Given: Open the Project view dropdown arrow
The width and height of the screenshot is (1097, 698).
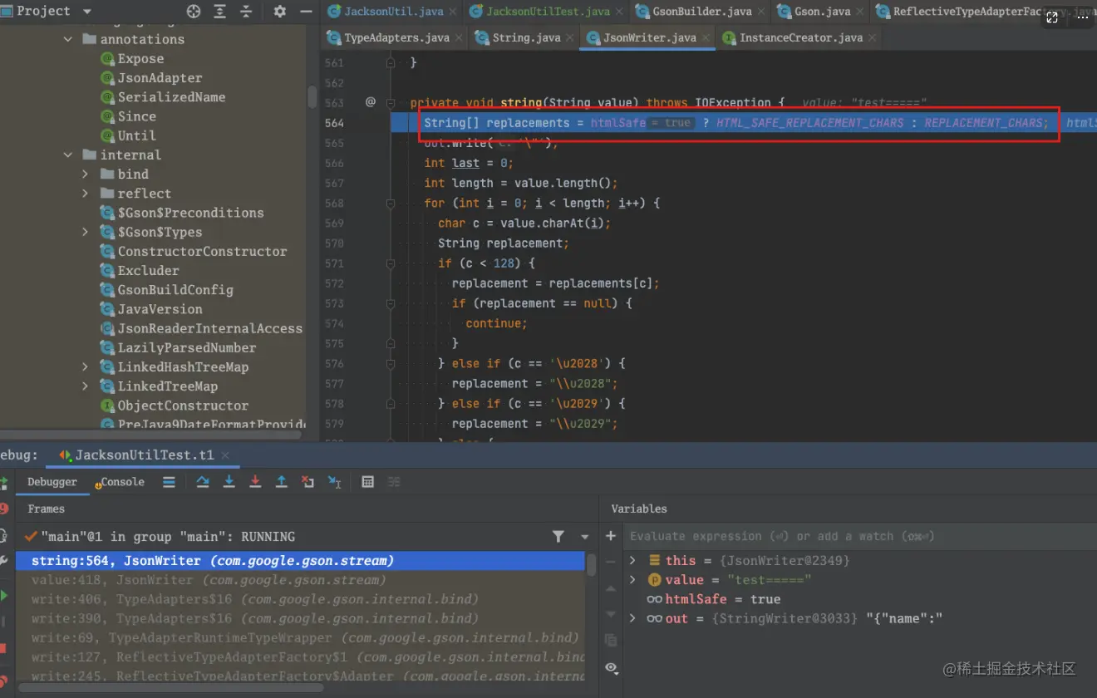Looking at the screenshot, I should click(87, 12).
